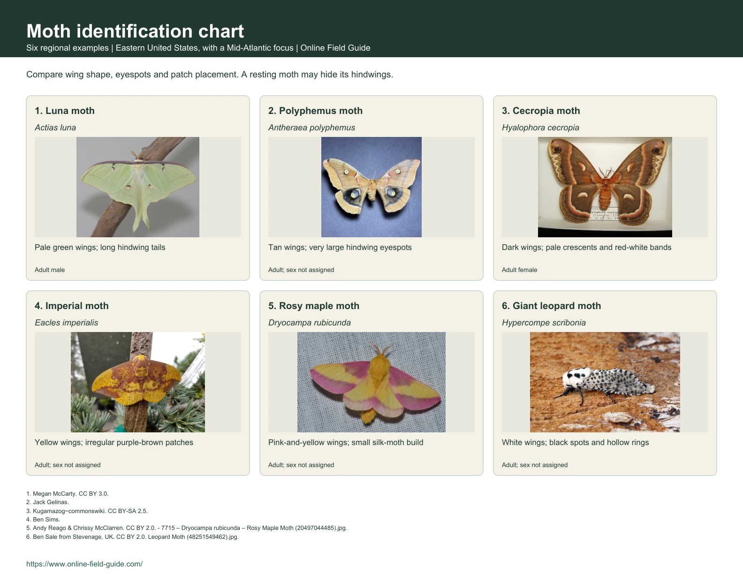Click the Megan McCarty credit line
The image size is (743, 574).
68,493
